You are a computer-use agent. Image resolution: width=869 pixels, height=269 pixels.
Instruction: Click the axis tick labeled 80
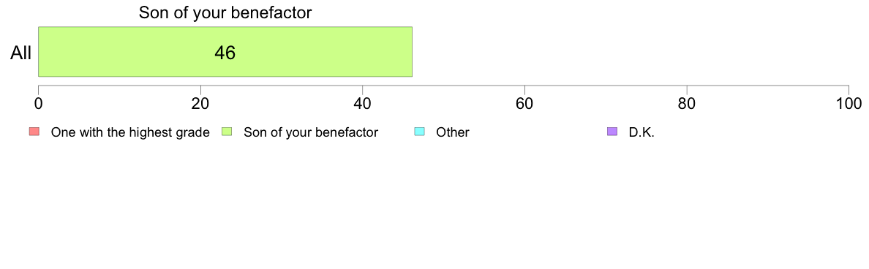(x=687, y=103)
